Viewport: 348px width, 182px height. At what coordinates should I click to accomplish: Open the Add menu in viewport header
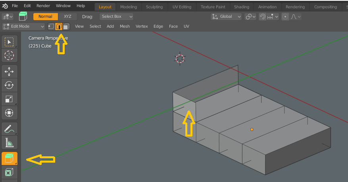pos(110,27)
